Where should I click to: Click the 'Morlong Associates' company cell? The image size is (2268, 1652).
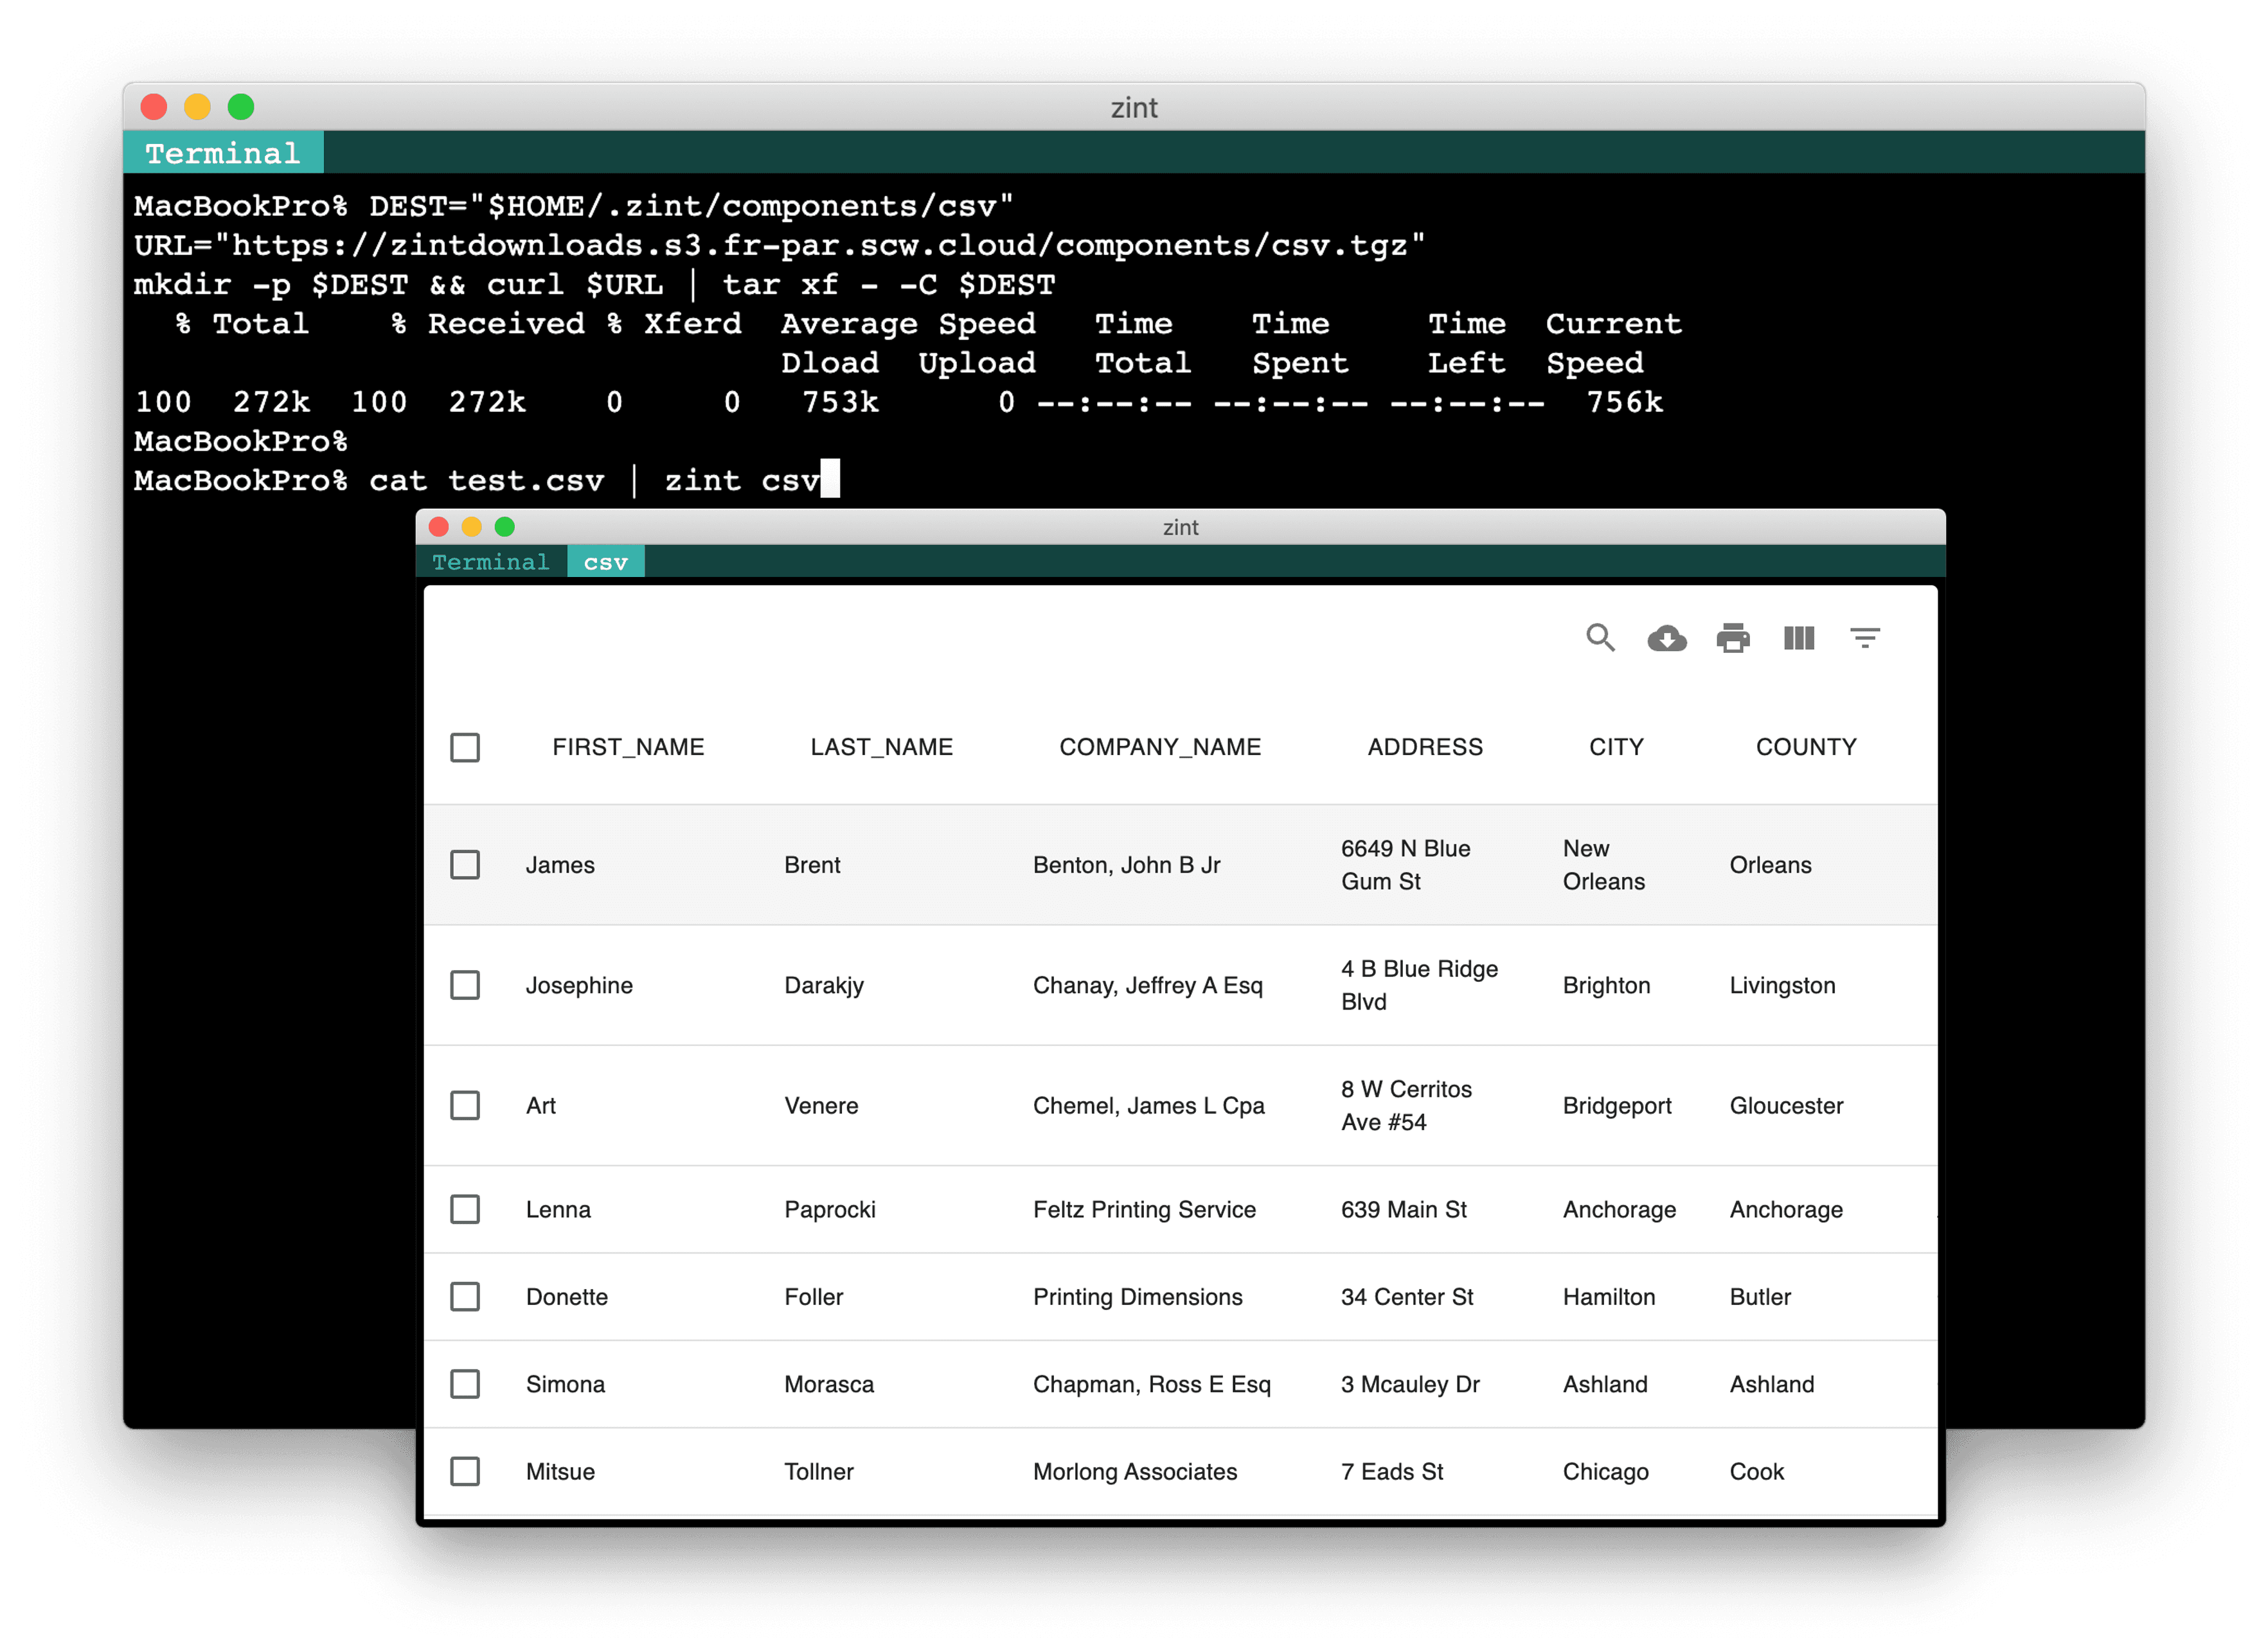tap(1135, 1471)
